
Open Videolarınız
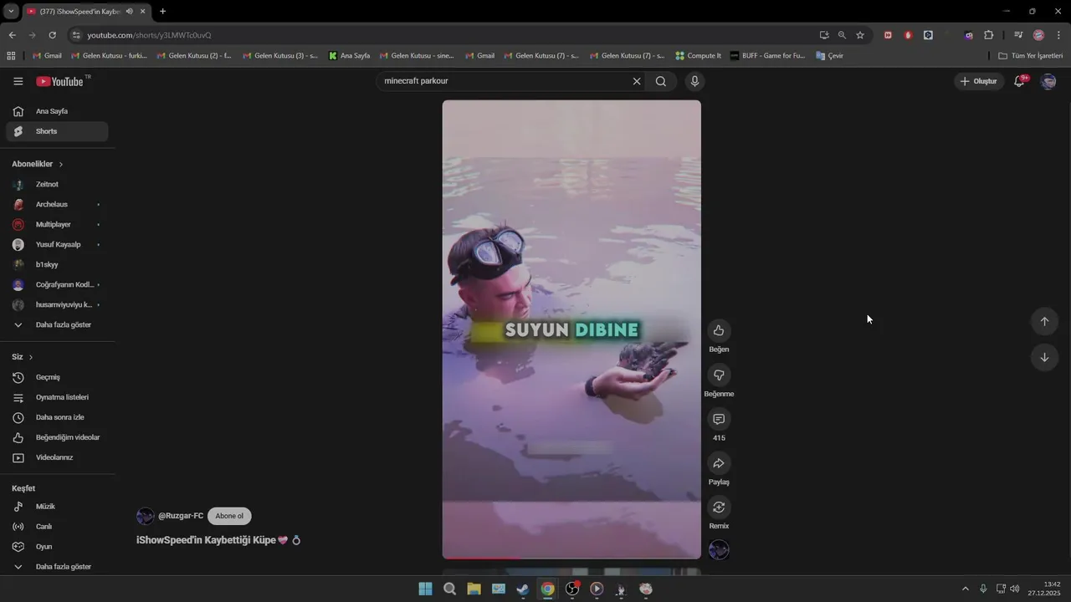57,457
